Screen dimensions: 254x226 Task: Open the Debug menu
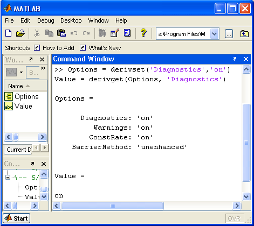46,20
